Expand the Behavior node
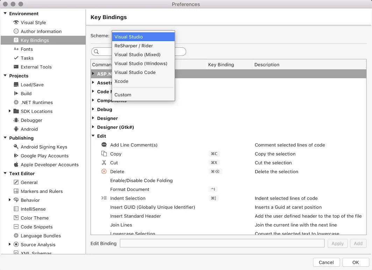Viewport: 372px width, 270px height. click(10, 200)
